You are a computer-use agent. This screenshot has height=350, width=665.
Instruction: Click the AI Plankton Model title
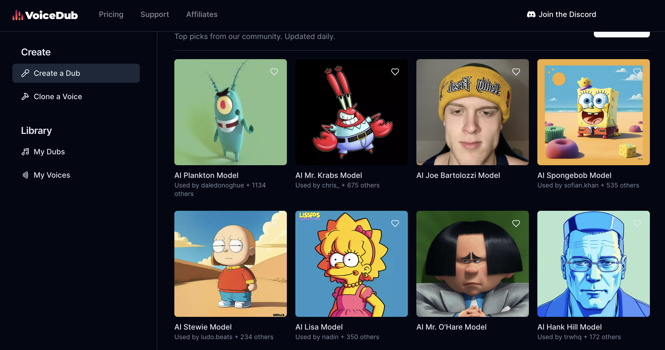pos(206,175)
